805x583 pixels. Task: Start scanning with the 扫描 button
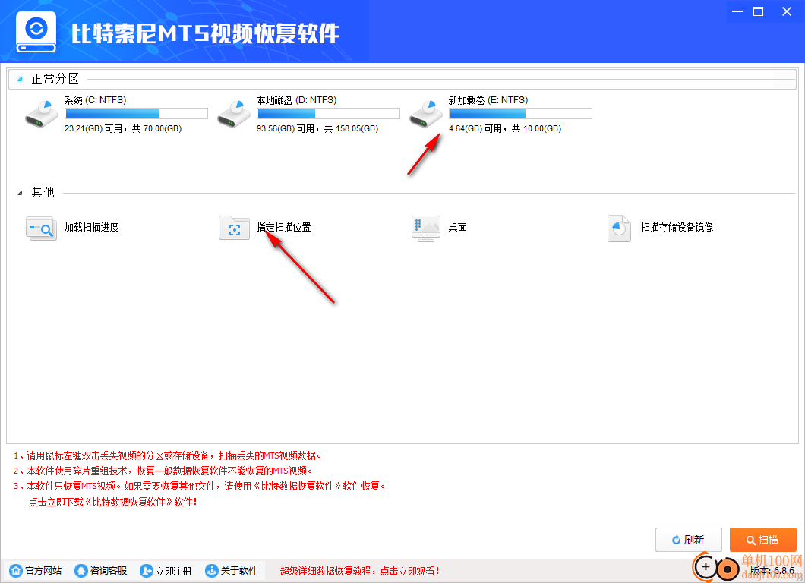tap(763, 540)
